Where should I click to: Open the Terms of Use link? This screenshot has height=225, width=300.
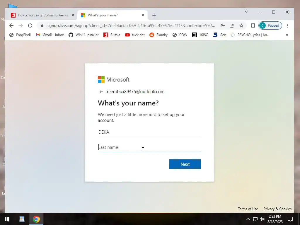click(x=248, y=209)
